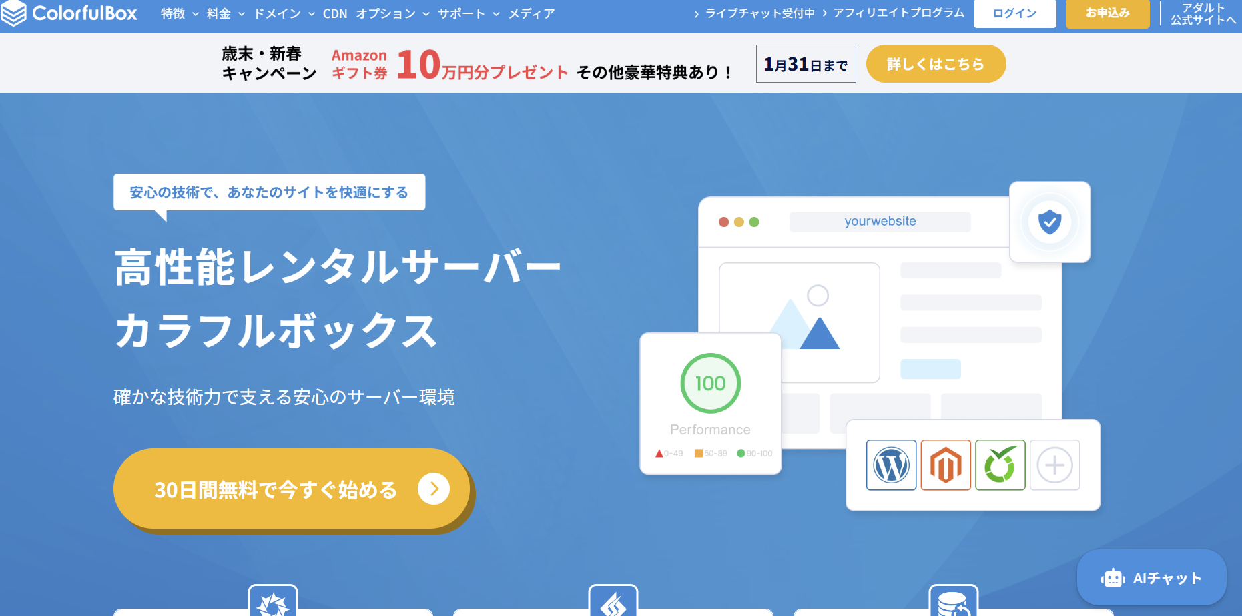Click the Magento icon

pos(946,465)
